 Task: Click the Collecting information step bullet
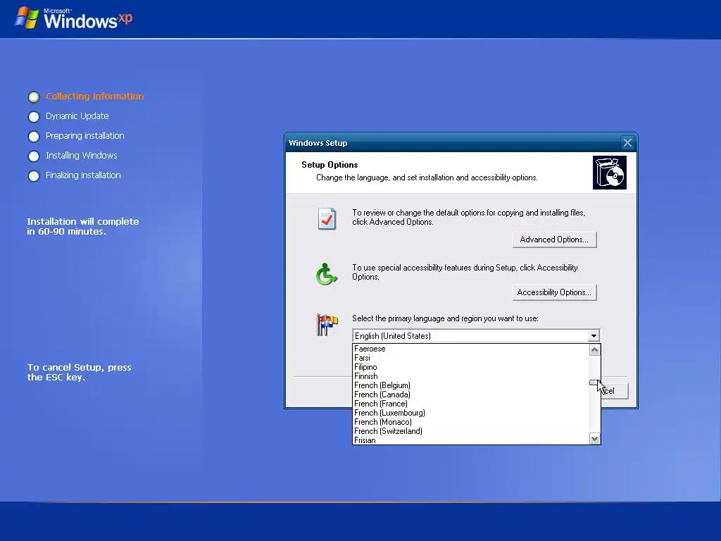coord(34,97)
